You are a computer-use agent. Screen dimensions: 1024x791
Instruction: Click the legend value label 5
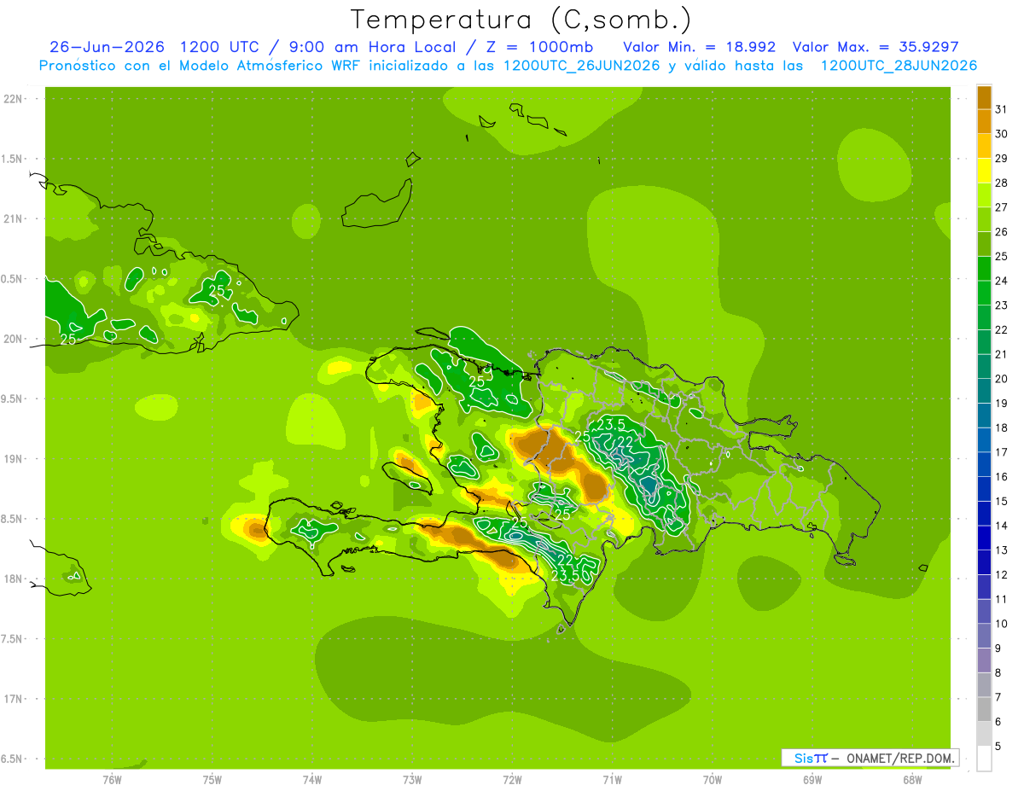pos(998,746)
